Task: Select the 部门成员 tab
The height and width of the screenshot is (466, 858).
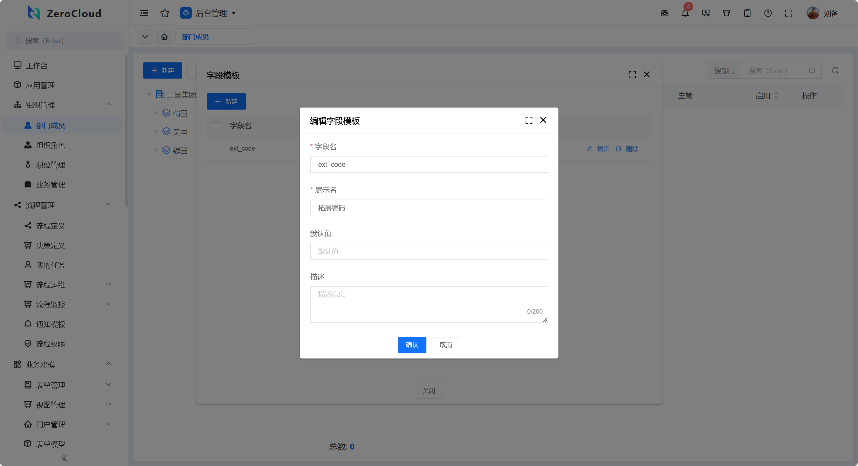Action: click(195, 37)
